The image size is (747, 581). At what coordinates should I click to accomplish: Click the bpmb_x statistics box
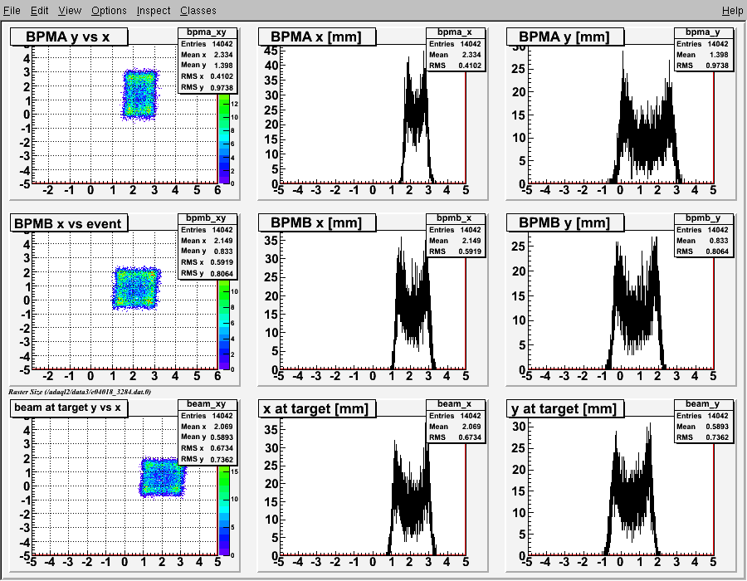(x=456, y=235)
